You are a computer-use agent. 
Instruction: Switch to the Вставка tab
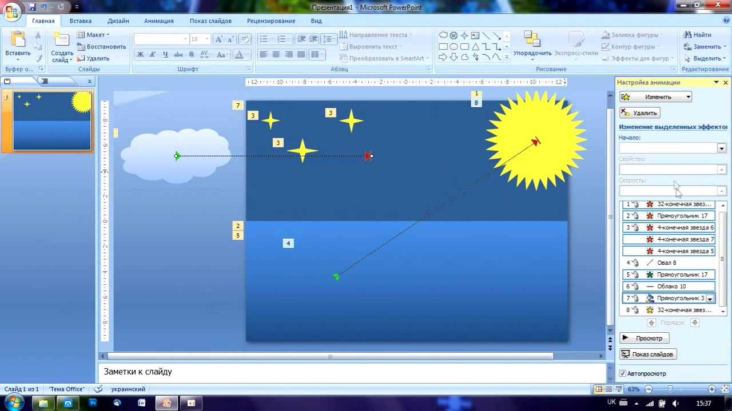tap(81, 21)
